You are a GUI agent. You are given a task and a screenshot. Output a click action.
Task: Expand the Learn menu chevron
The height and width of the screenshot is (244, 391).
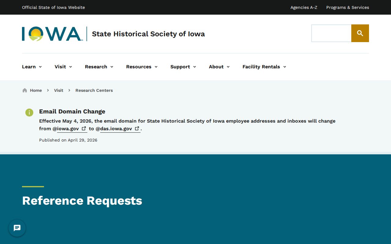(x=40, y=67)
